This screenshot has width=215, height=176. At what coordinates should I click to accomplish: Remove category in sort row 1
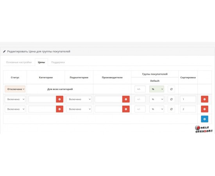pos(60,99)
